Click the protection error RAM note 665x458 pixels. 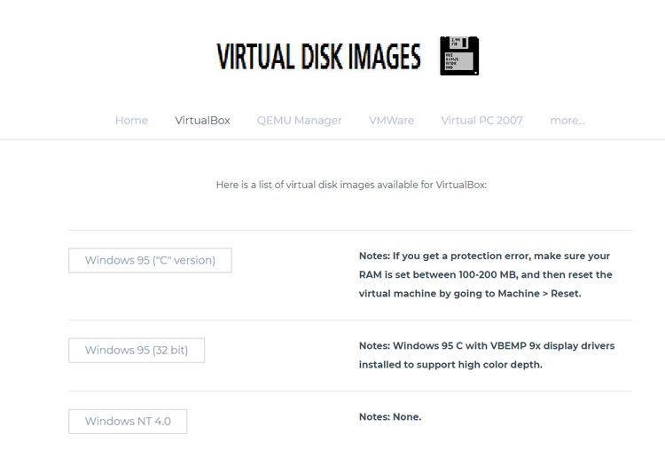click(486, 274)
